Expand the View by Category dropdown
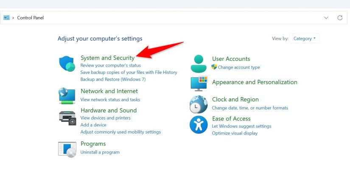Image resolution: width=350 pixels, height=176 pixels. [304, 38]
